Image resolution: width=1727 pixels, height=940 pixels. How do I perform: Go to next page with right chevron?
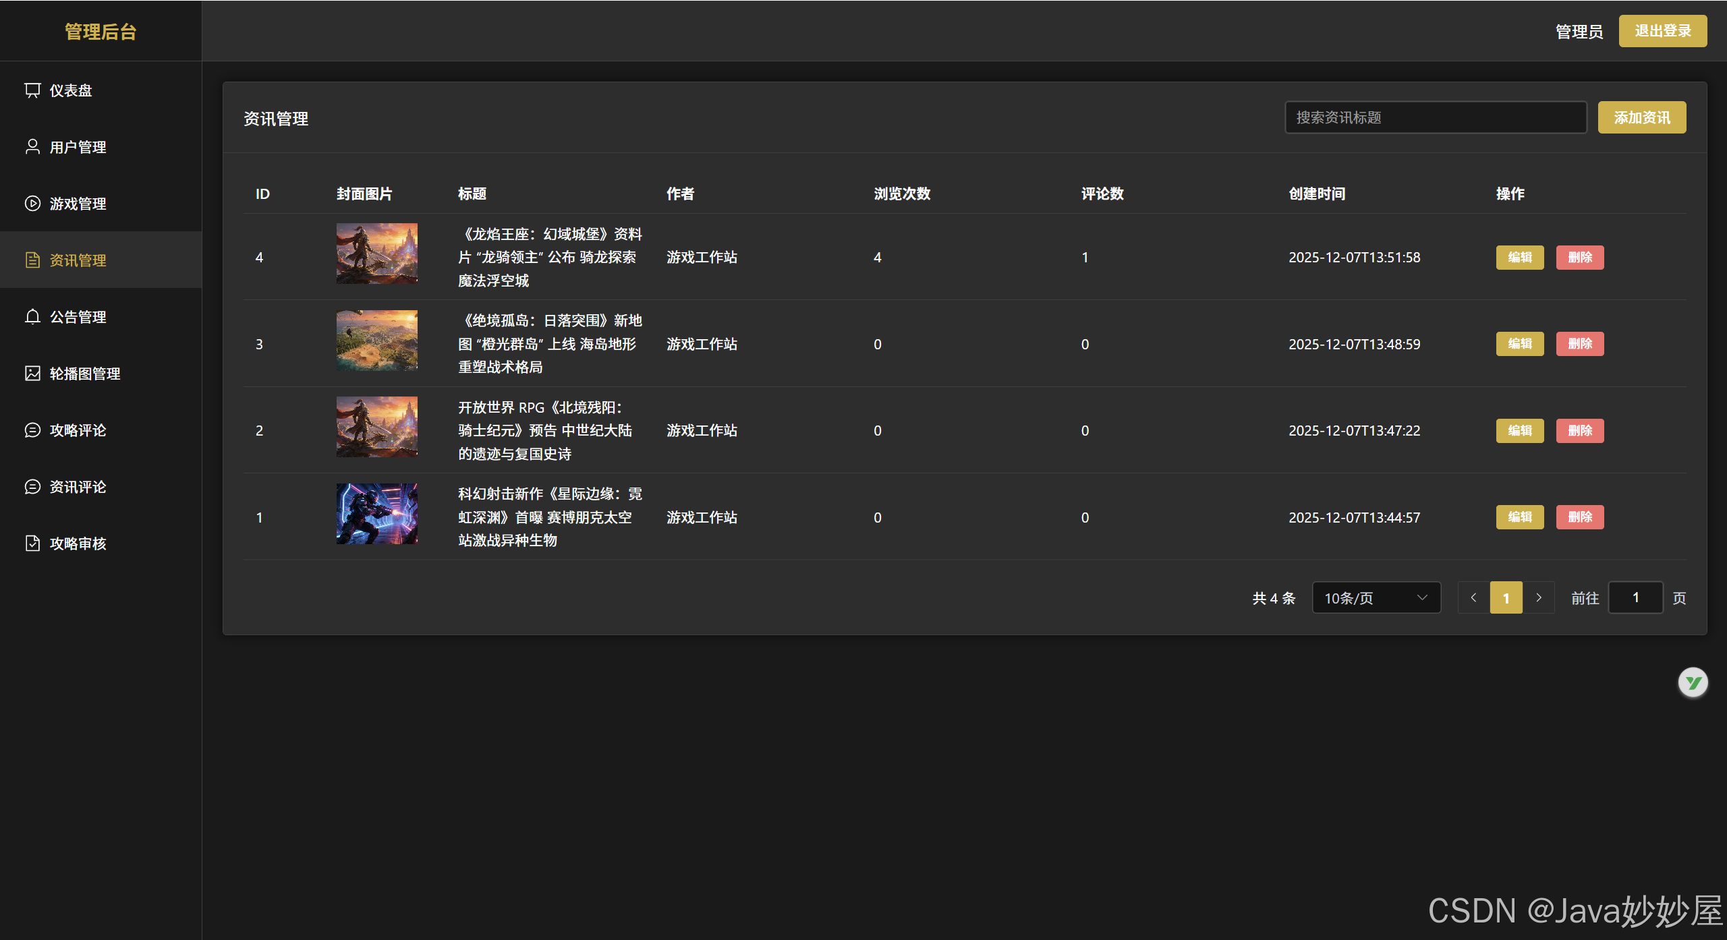tap(1539, 598)
